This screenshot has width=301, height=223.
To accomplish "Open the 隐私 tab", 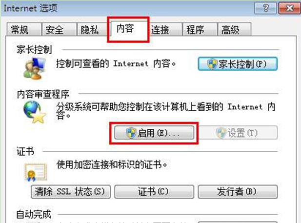I will coord(92,29).
